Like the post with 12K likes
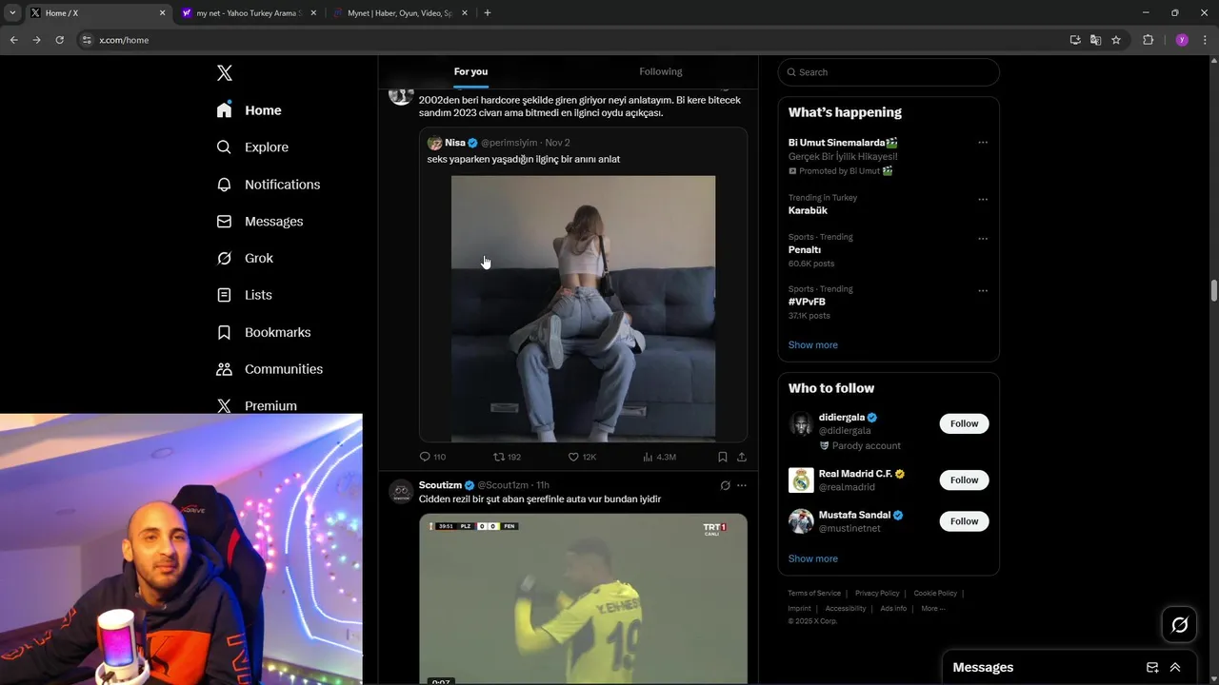This screenshot has height=685, width=1219. click(582, 457)
